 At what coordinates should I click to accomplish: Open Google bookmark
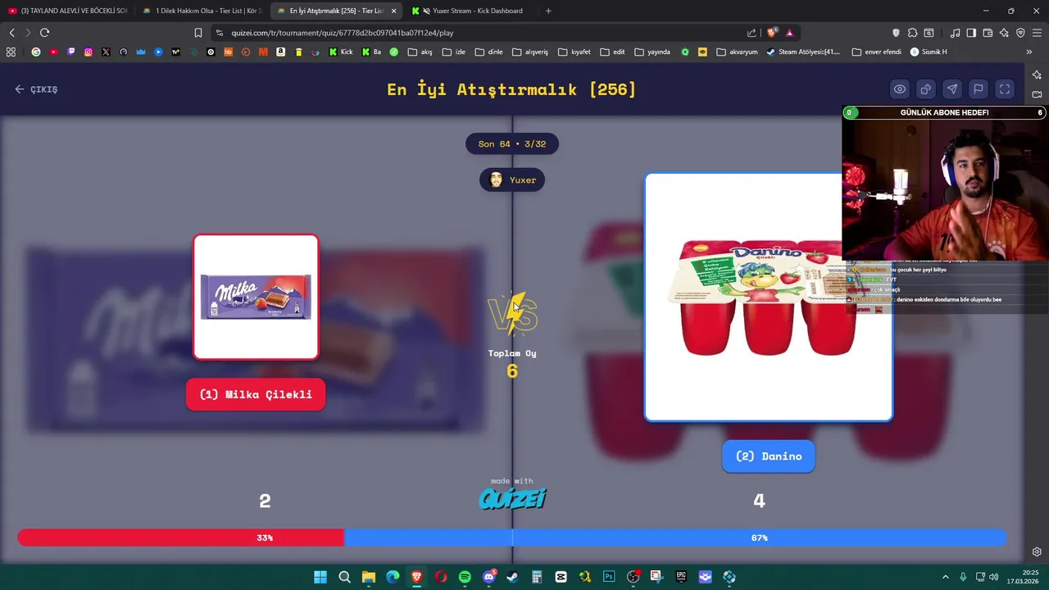(36, 52)
